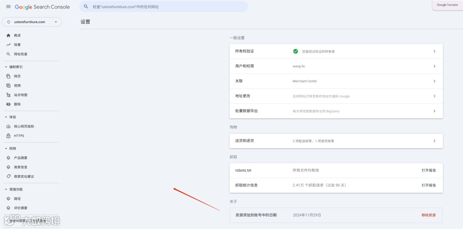Image resolution: width=463 pixels, height=229 pixels.
Task: Click the lock icon beside HTTPS
Action: coord(8,136)
